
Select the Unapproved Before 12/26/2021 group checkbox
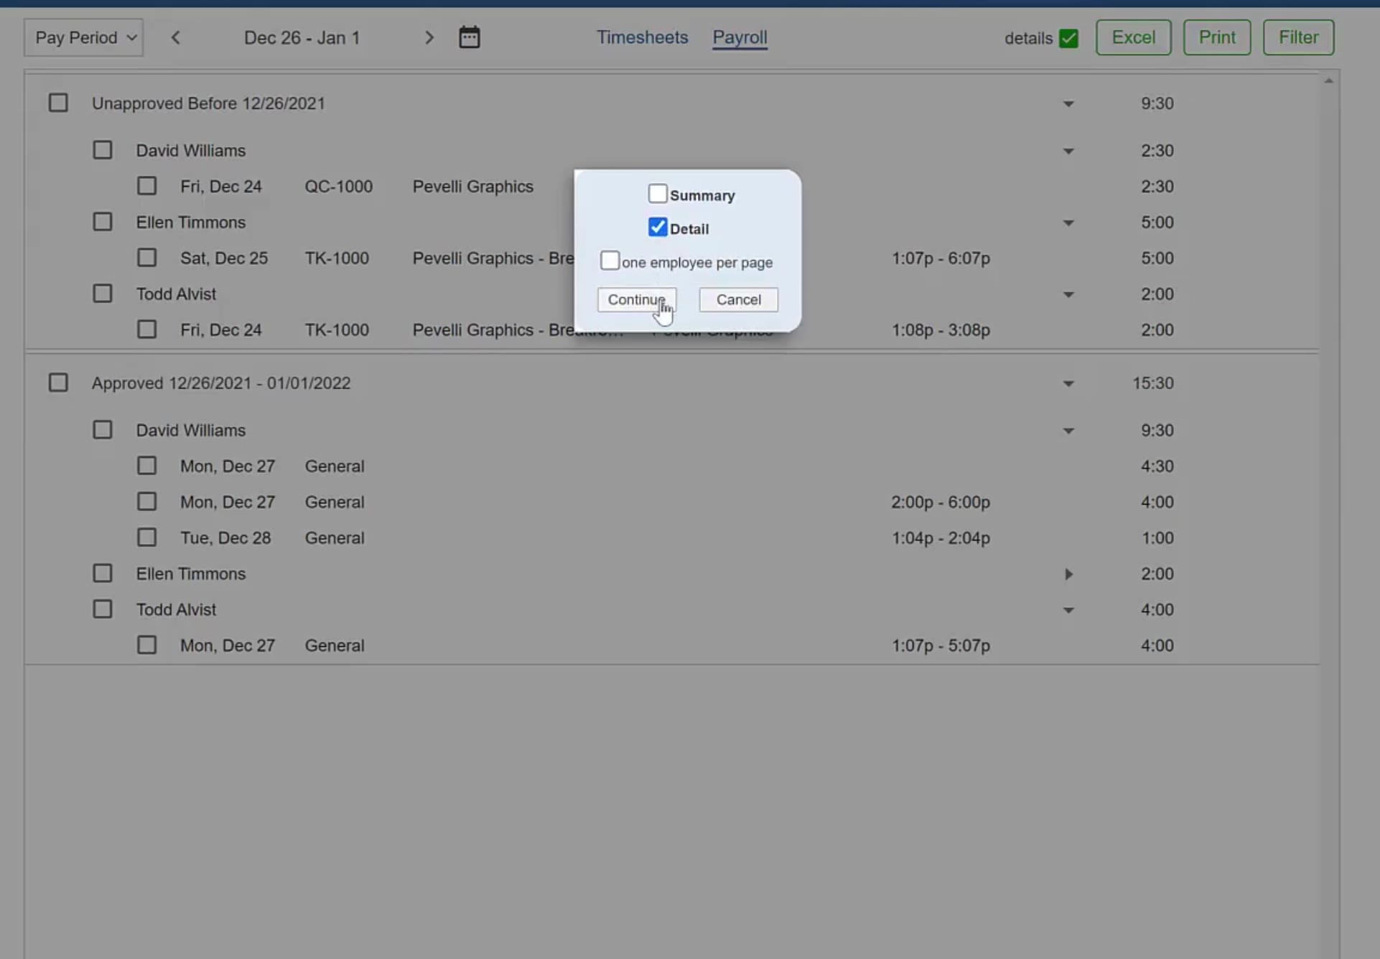[58, 103]
